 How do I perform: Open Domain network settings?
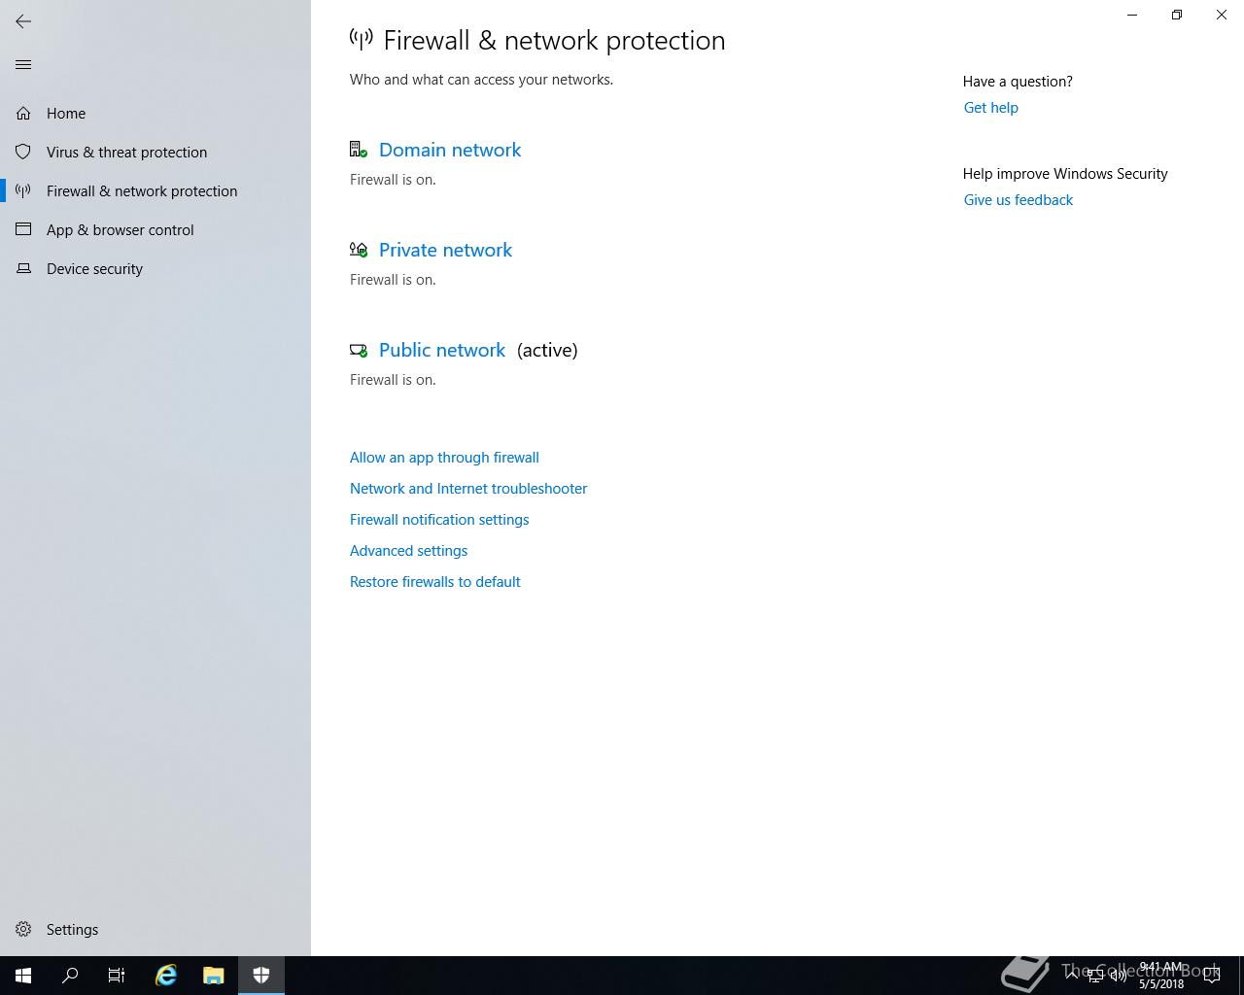pos(450,150)
